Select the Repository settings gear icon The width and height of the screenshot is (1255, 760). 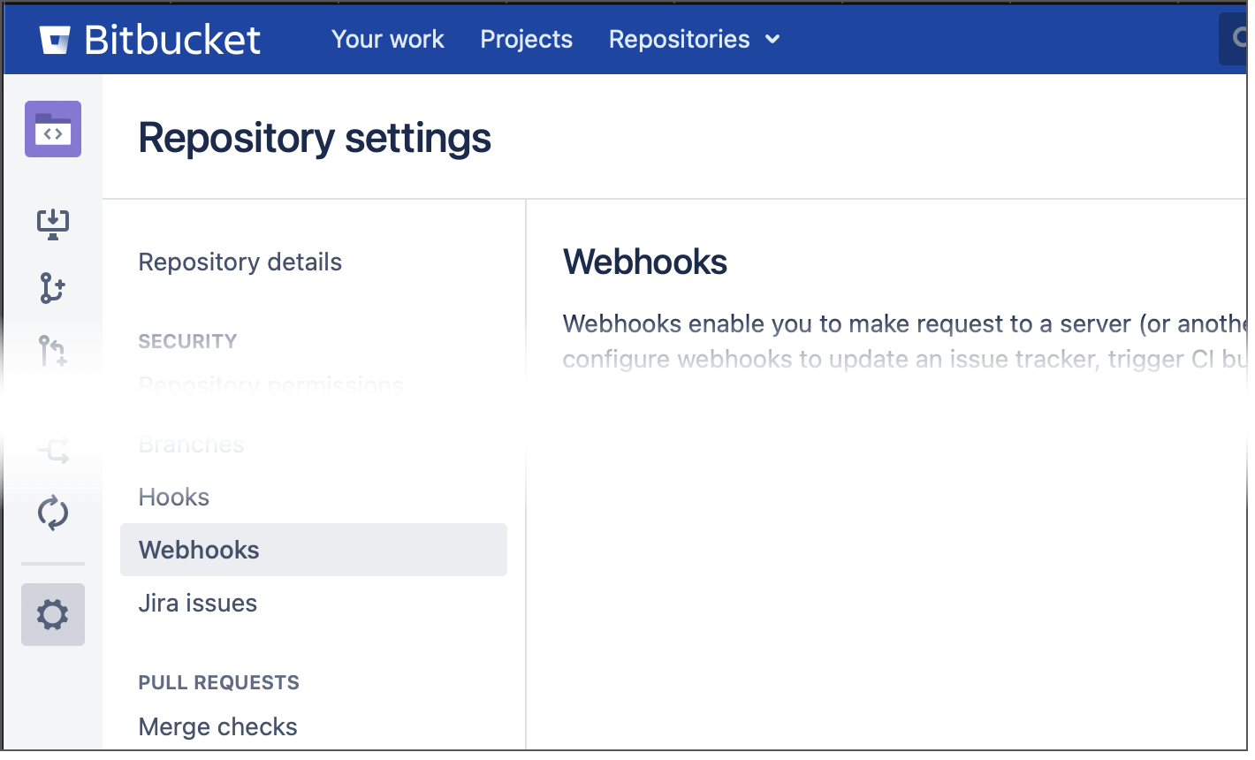52,612
